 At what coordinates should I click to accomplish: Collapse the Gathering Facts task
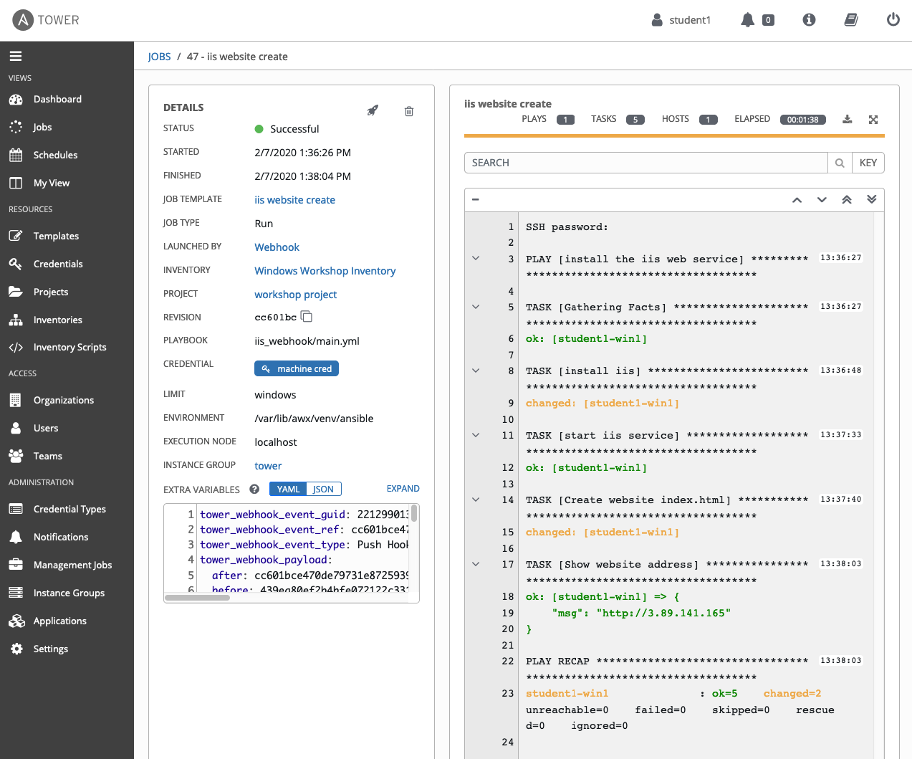pyautogui.click(x=476, y=307)
